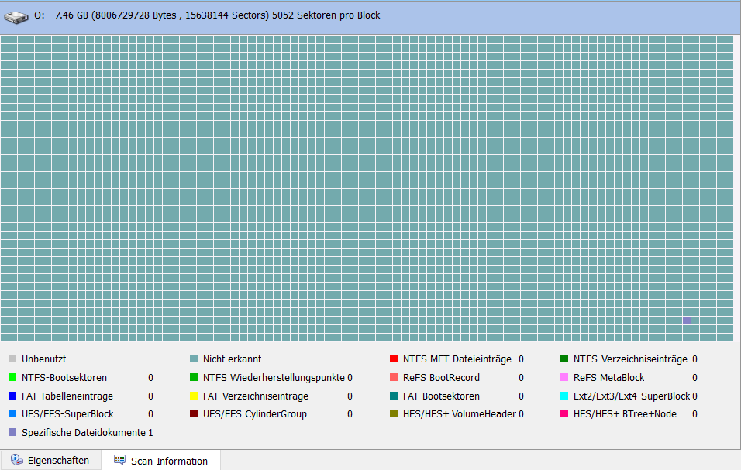
Task: Click the 'HFS/HFS+ VolumeHeader' label
Action: (460, 413)
